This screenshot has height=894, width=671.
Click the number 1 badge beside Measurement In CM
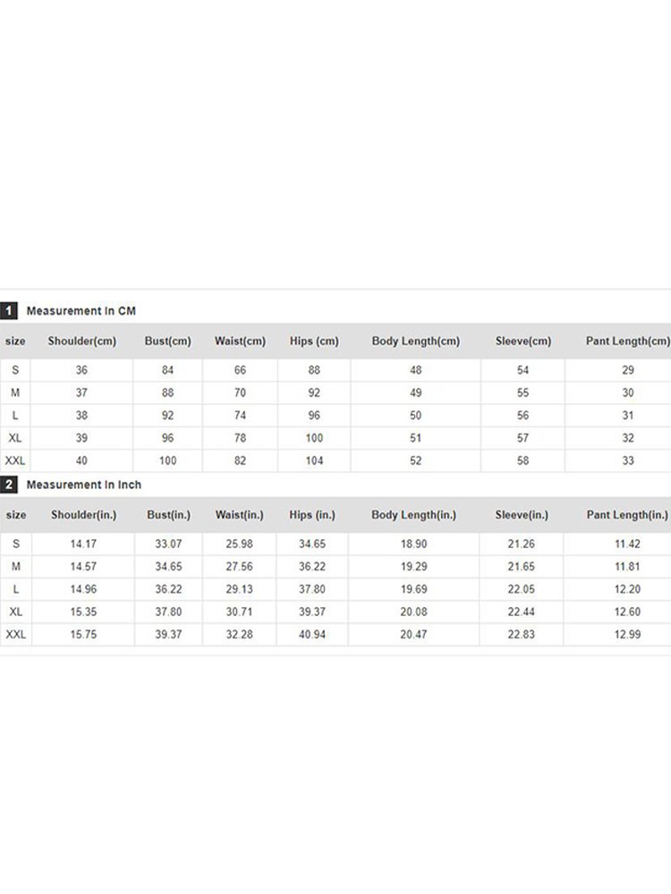pos(9,311)
